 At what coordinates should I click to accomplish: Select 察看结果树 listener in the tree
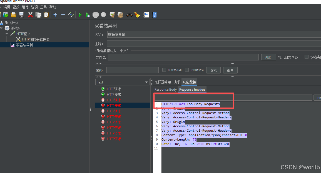[24, 45]
